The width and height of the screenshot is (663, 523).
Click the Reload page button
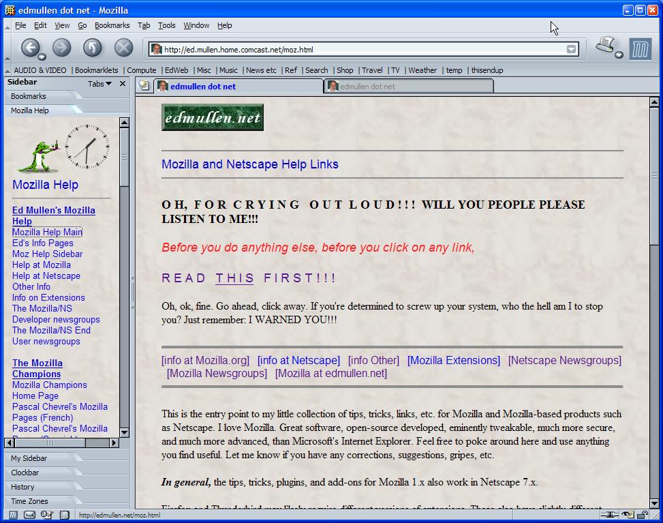tap(92, 48)
